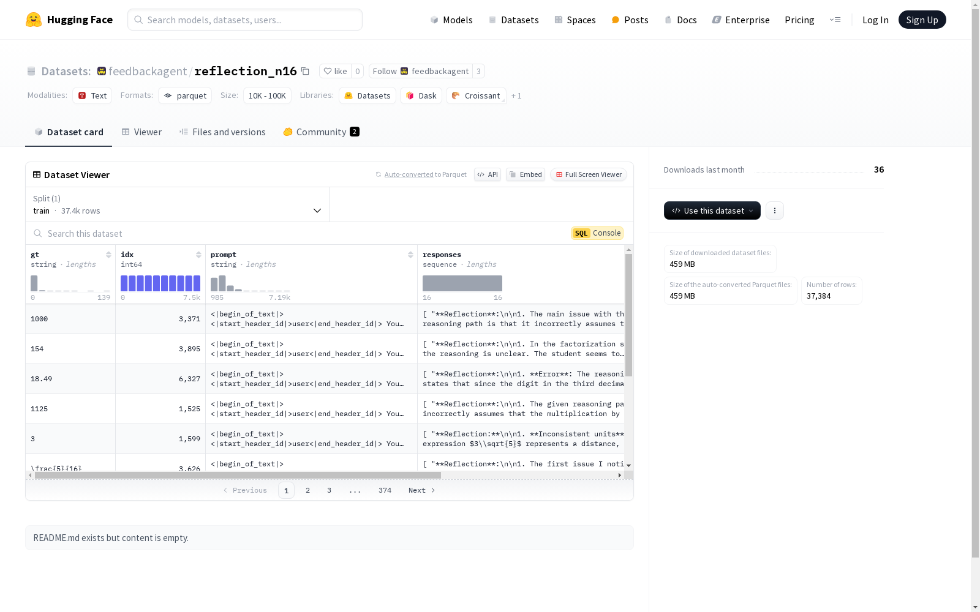Sort the gt column

pyautogui.click(x=108, y=255)
